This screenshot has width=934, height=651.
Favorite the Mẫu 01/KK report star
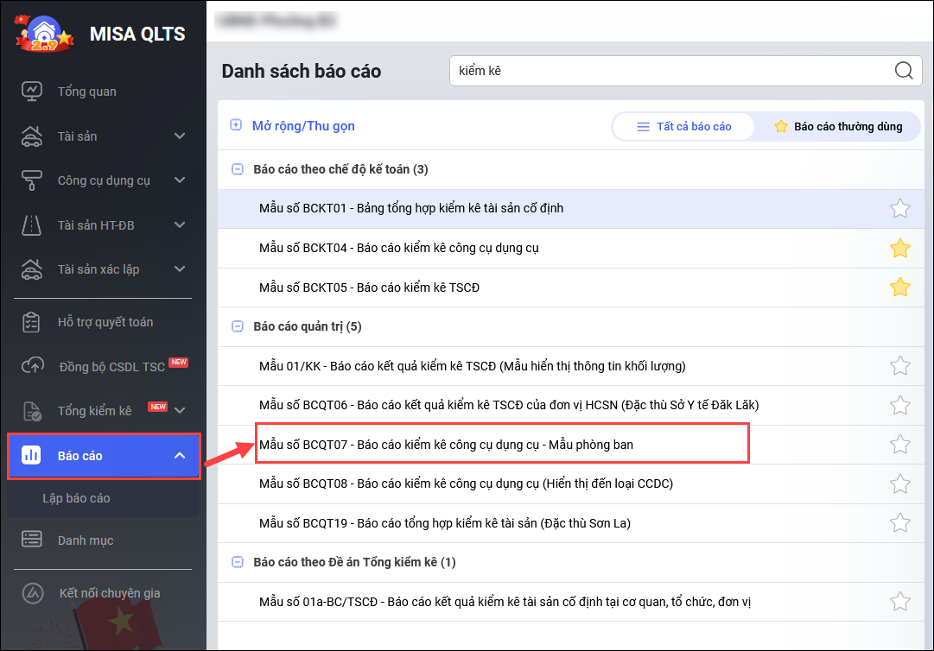[x=899, y=365]
